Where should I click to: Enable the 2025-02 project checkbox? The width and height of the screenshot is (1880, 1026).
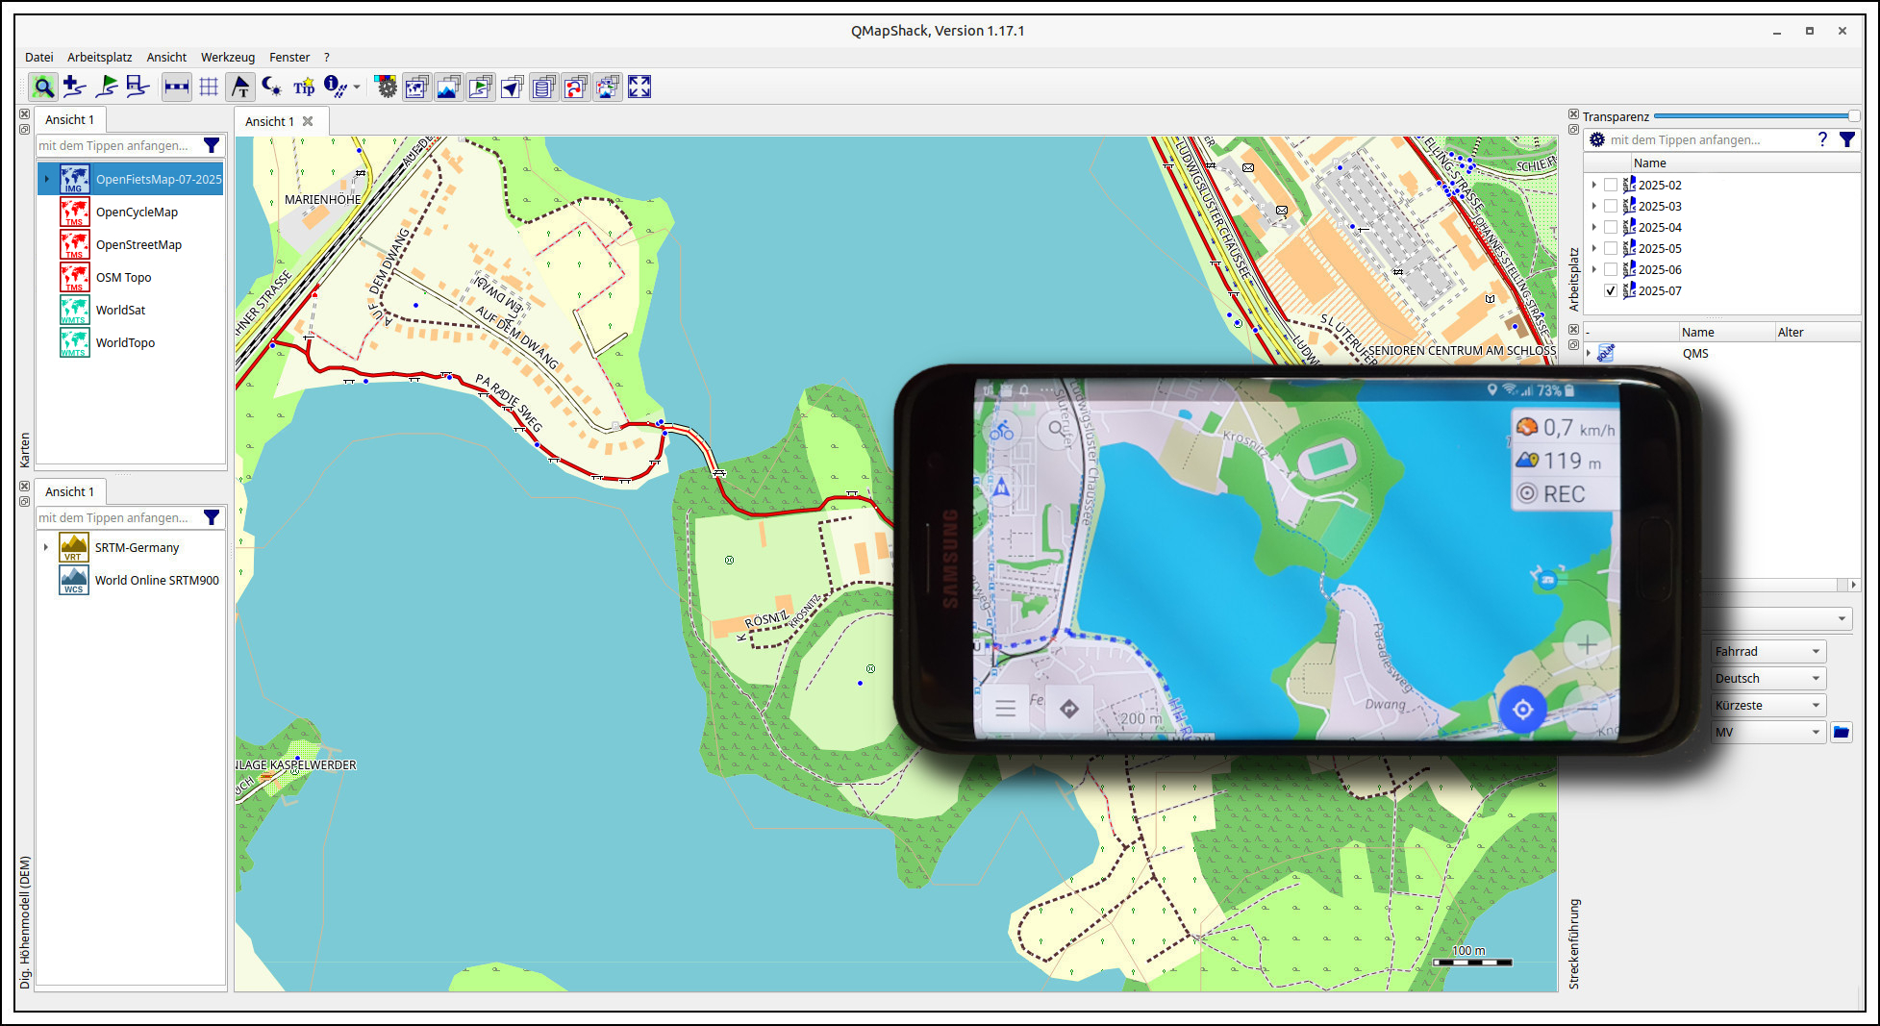(1611, 185)
